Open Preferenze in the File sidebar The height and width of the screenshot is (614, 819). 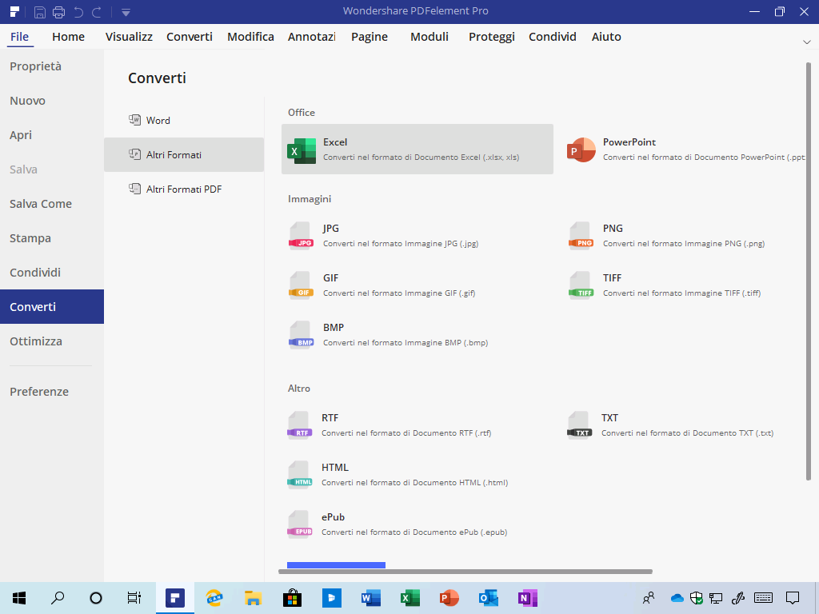point(52,392)
